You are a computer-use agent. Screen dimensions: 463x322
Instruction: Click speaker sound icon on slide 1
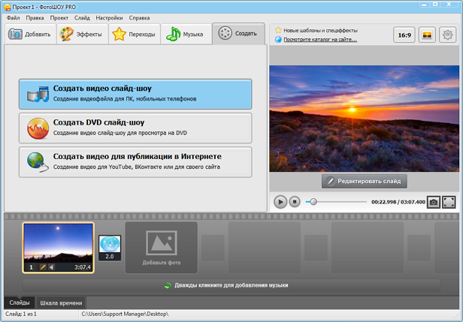(x=52, y=267)
